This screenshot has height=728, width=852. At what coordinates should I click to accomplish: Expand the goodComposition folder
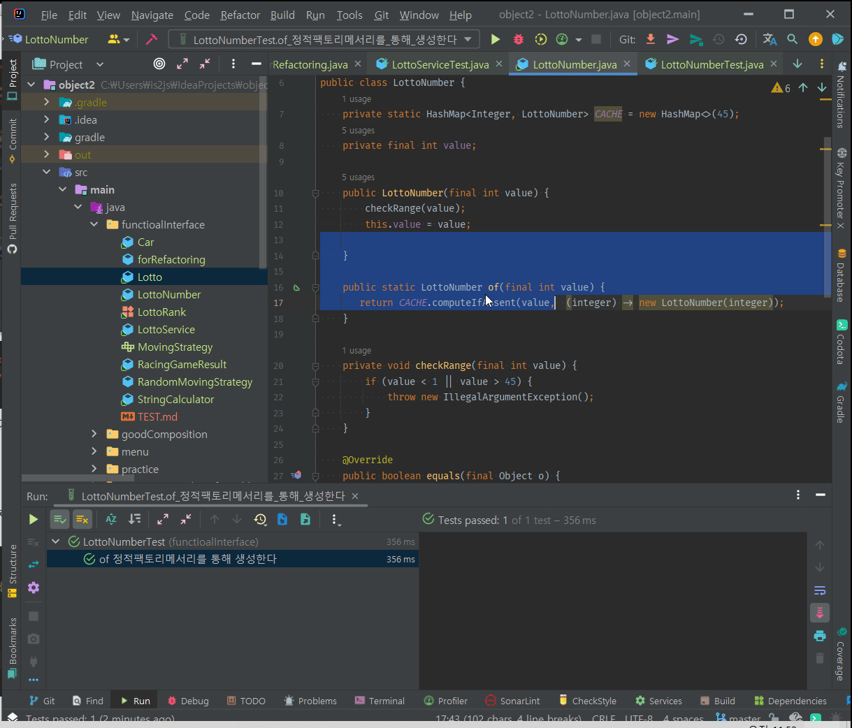pyautogui.click(x=94, y=435)
